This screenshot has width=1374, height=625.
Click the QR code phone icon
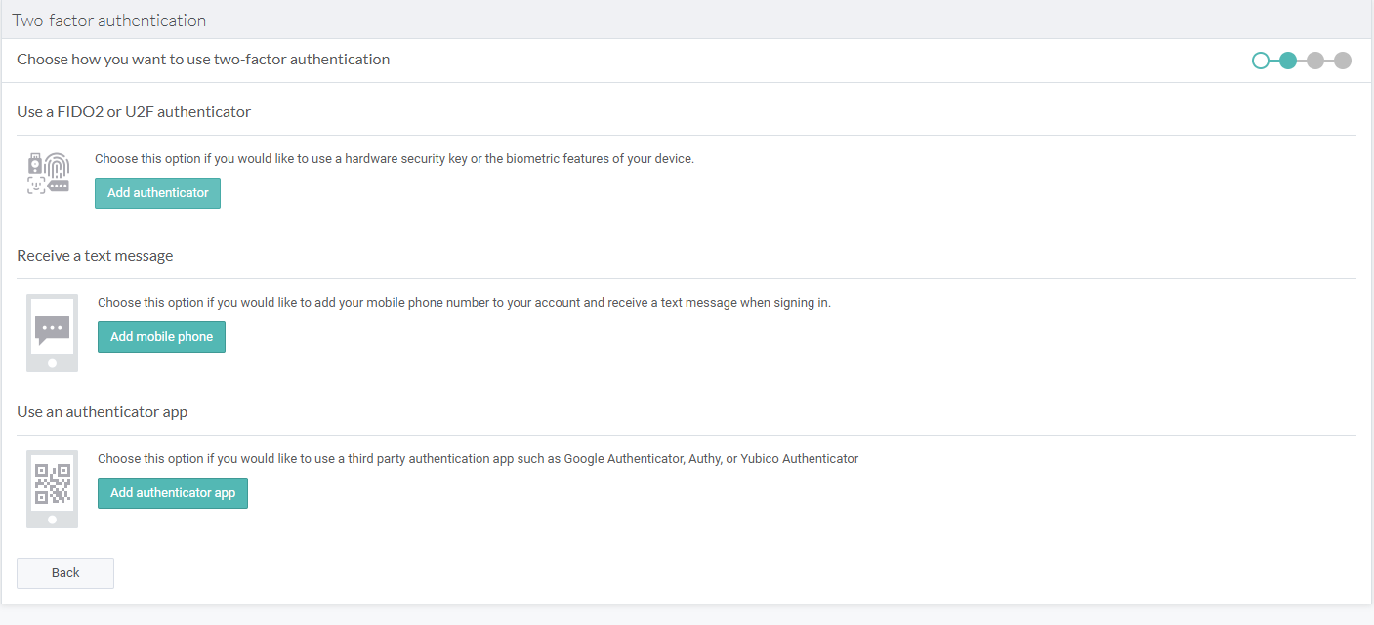[52, 489]
